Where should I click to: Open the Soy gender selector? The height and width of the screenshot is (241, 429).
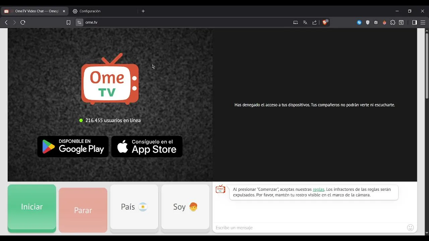[x=185, y=208]
